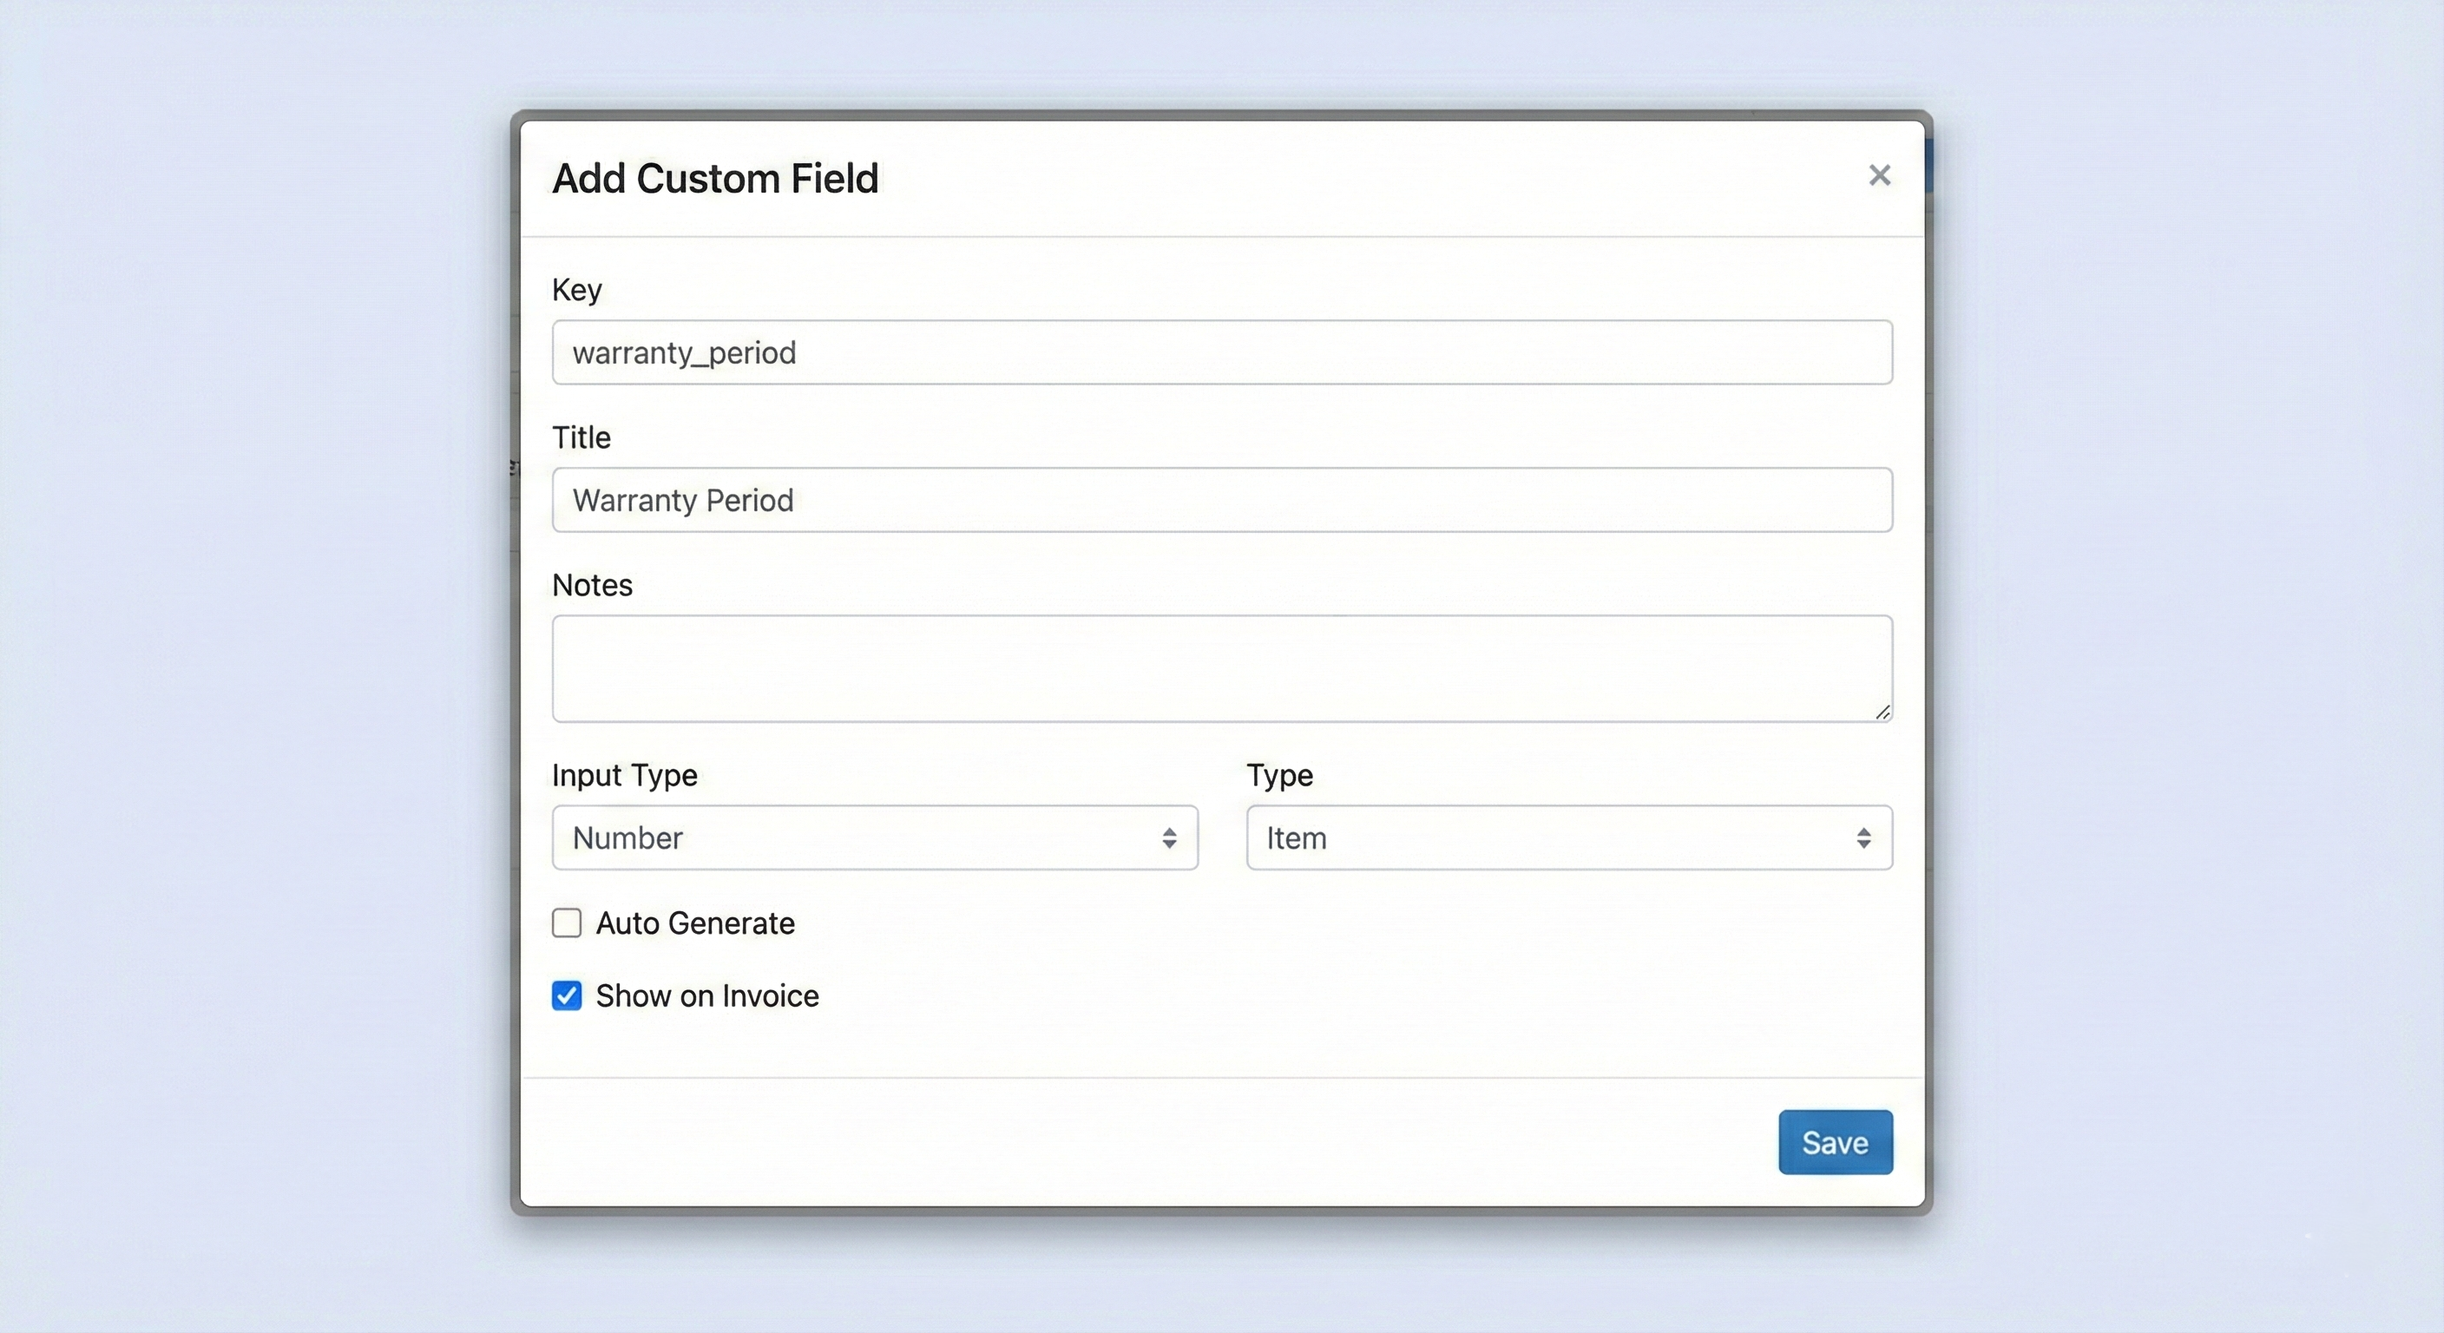
Task: Click the Notes section label
Action: tap(591, 586)
